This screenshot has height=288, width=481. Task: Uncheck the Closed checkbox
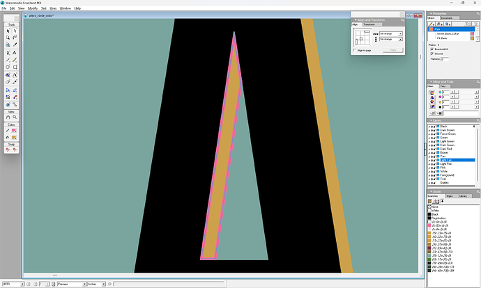point(430,54)
